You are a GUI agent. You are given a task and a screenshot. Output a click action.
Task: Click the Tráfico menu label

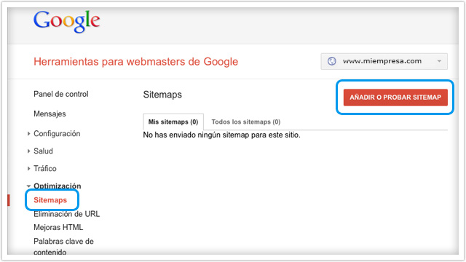point(45,168)
